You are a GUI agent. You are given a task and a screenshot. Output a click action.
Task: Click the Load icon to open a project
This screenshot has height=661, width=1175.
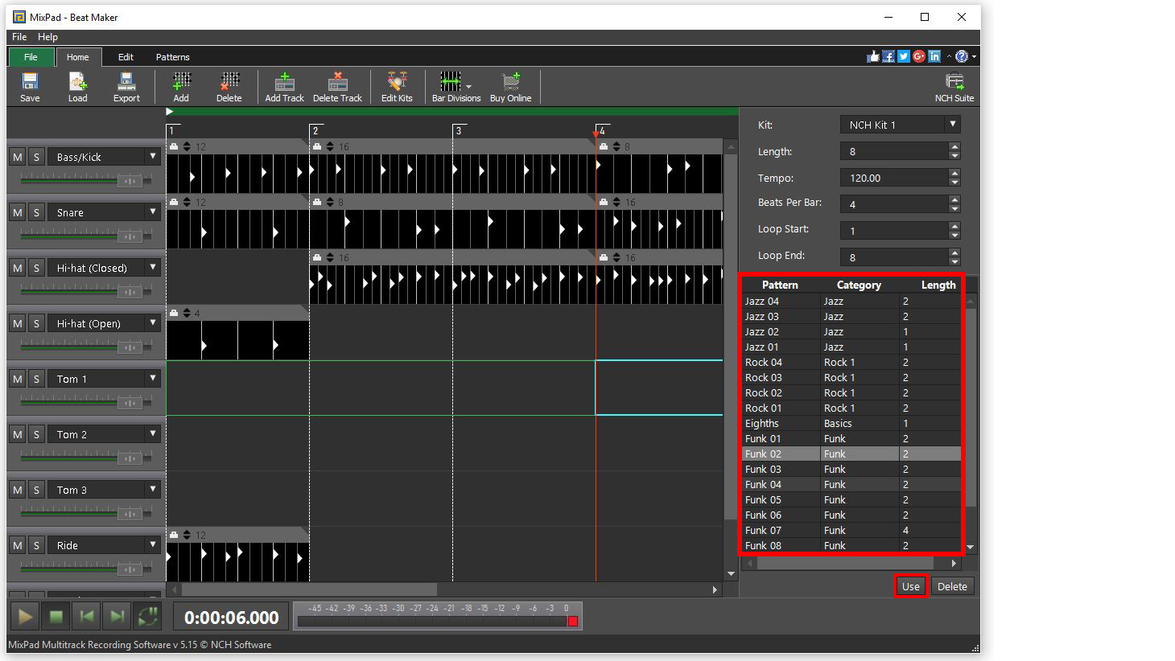click(77, 86)
